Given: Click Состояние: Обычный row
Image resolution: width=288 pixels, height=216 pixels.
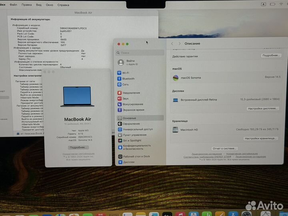Looking at the screenshot, I should pyautogui.click(x=45, y=67).
